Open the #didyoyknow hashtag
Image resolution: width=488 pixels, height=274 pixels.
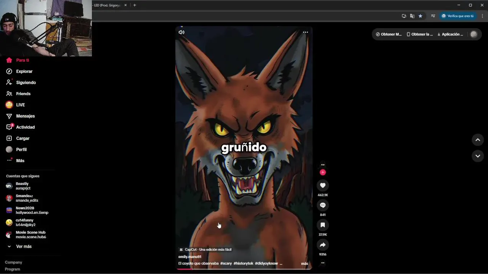pos(266,263)
